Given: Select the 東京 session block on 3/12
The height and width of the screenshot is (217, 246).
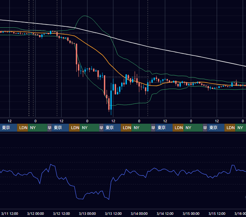Looking at the screenshot, I should [x=60, y=128].
